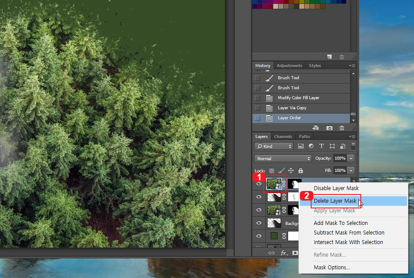This screenshot has width=414, height=278.
Task: Select the Layer Order history state
Action: 301,118
